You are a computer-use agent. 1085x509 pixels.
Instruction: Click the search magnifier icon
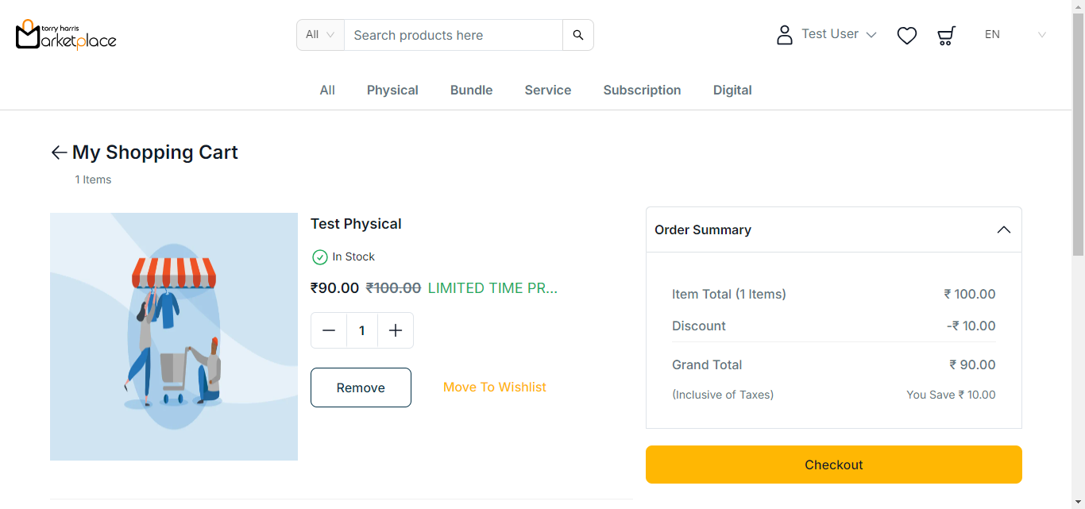coord(577,35)
